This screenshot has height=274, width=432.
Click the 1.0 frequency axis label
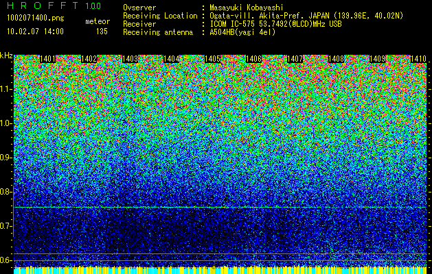tap(6, 123)
